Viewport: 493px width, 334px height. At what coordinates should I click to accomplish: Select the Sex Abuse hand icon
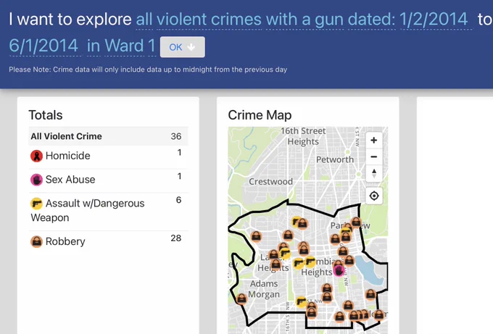click(x=36, y=180)
